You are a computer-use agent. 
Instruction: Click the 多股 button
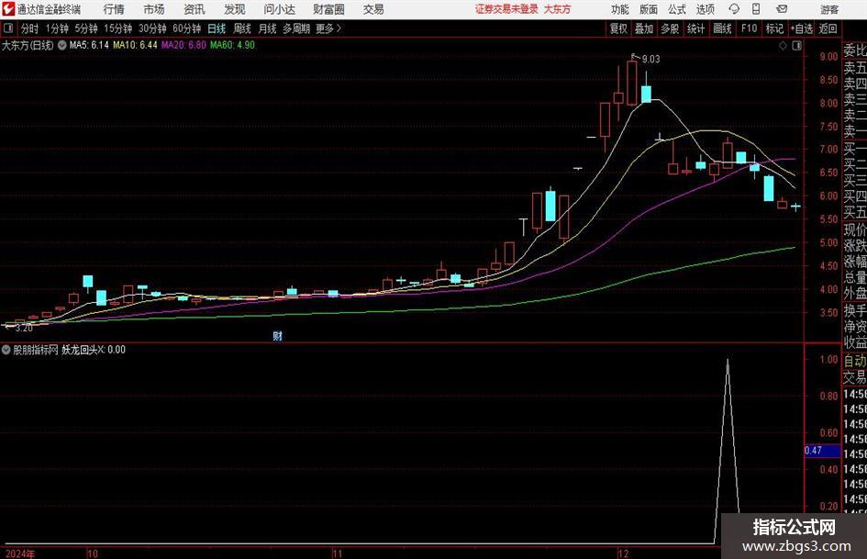coord(670,28)
